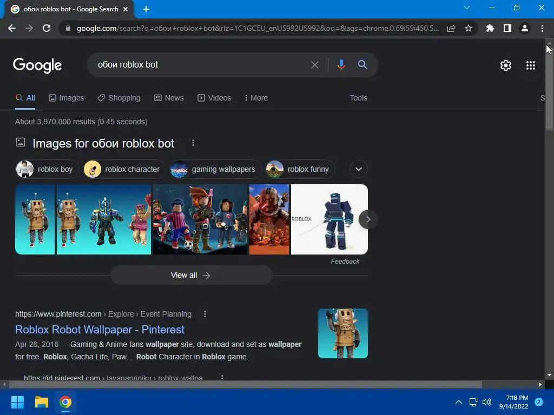Open search Tools options

pos(358,98)
